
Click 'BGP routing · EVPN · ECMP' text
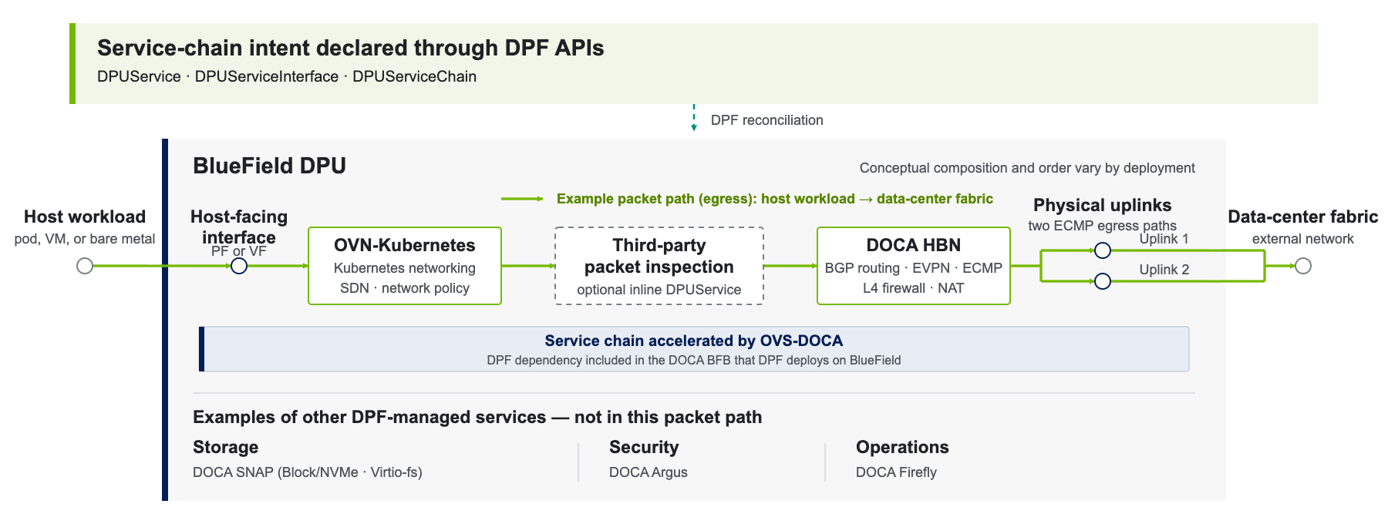[x=914, y=268]
